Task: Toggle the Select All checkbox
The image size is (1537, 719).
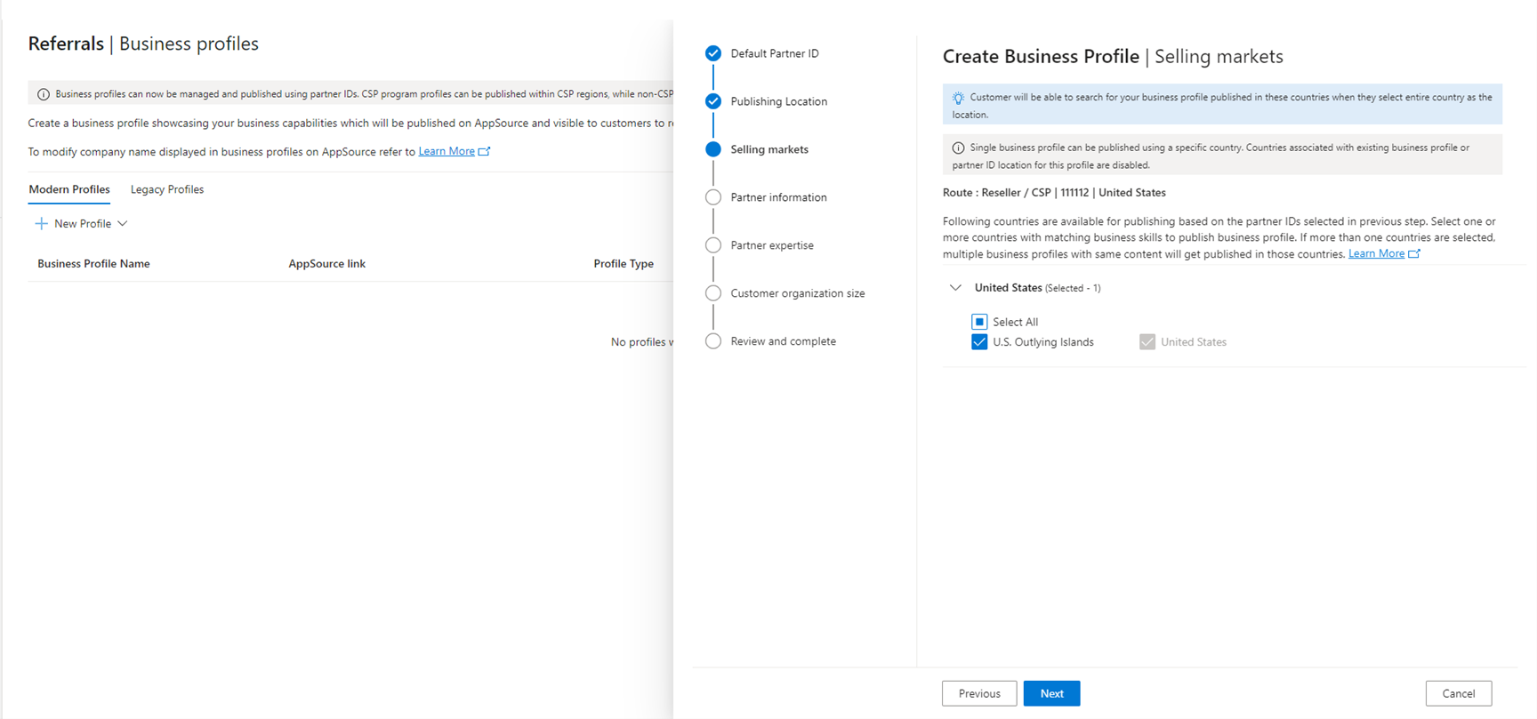Action: [x=979, y=322]
